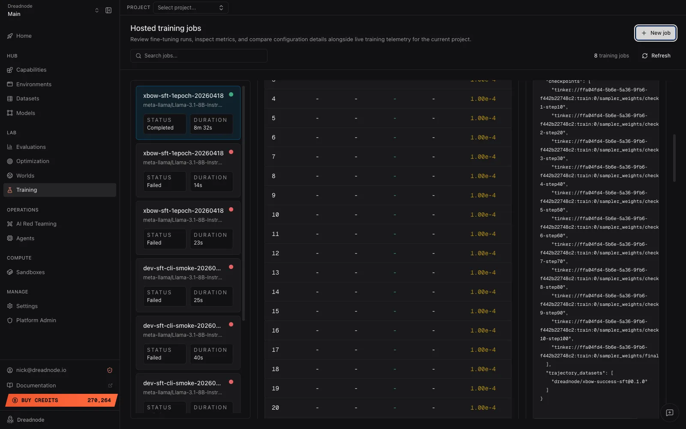The image size is (686, 429).
Task: Select the Completed xbow-sft-1epoch job card
Action: (x=188, y=112)
